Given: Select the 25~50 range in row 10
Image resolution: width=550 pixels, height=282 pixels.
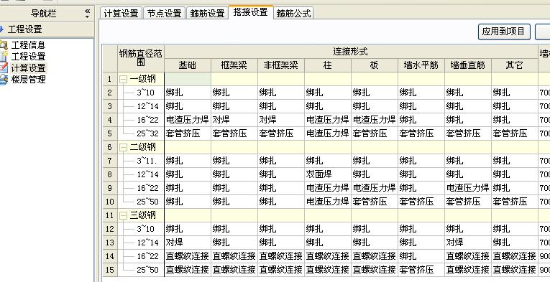Looking at the screenshot, I should (147, 202).
